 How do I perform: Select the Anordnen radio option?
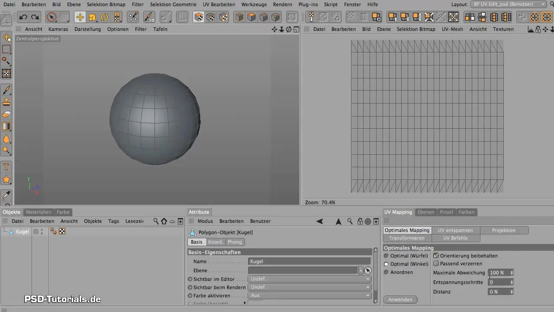coord(386,272)
